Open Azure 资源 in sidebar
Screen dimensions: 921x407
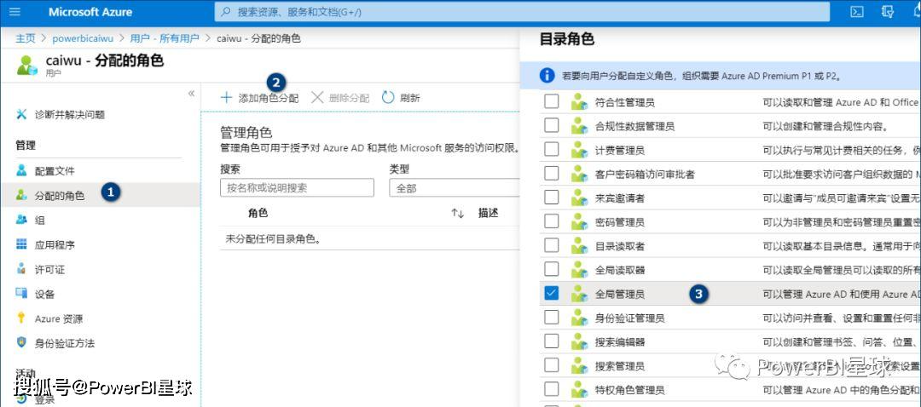pyautogui.click(x=59, y=318)
